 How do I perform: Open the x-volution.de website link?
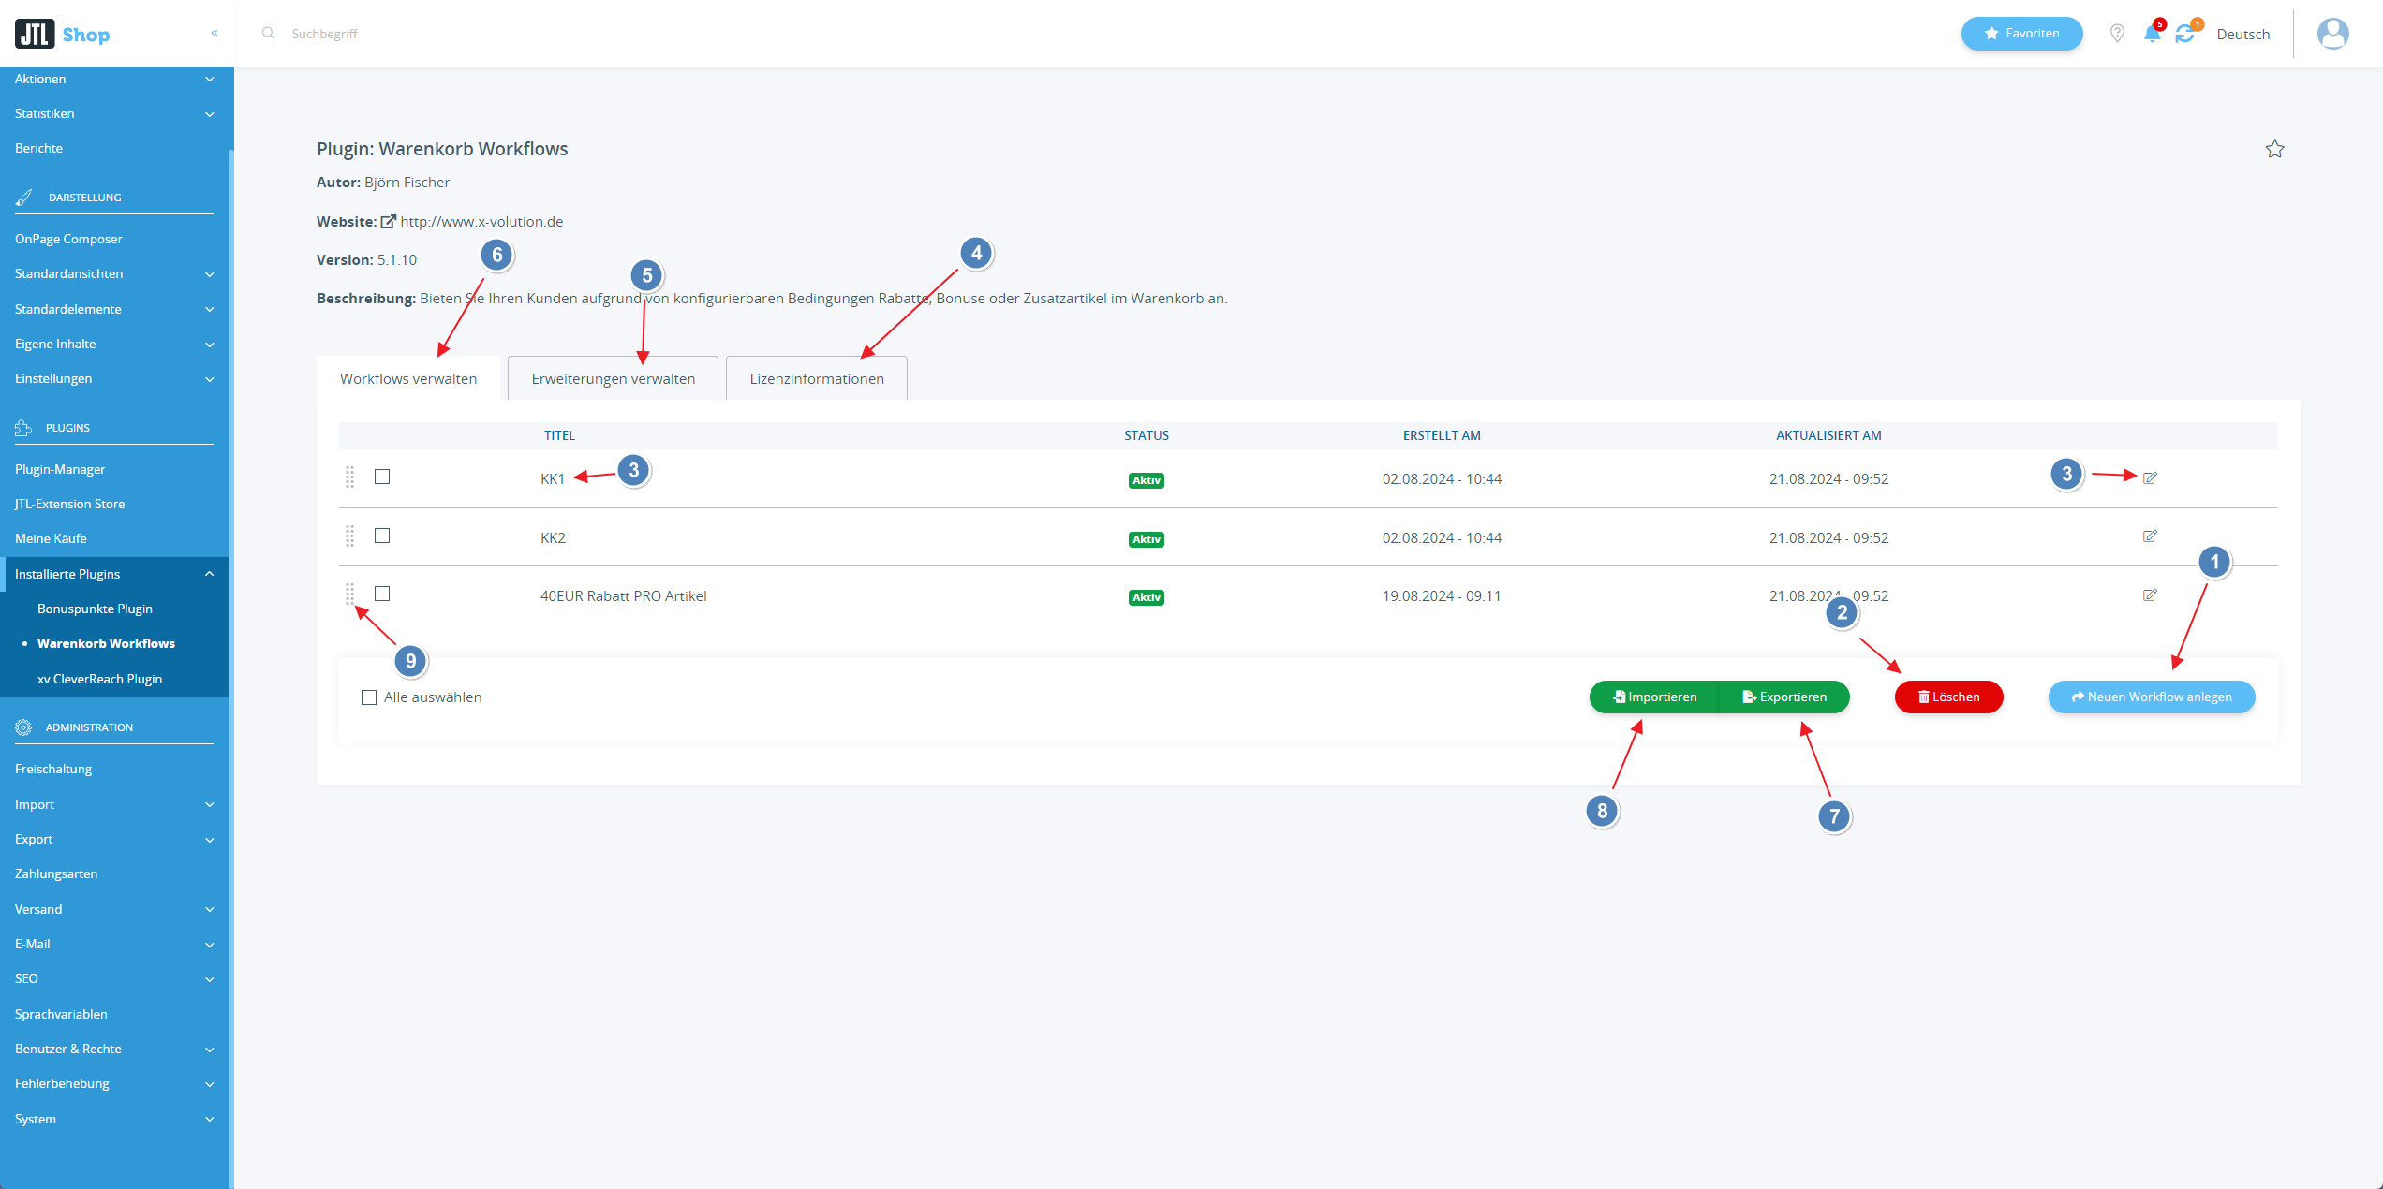481,222
